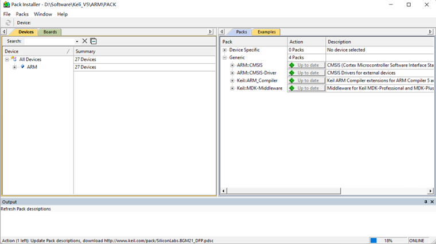The height and width of the screenshot is (244, 436).
Task: Select the ARM::CMSIS pack name
Action: pyautogui.click(x=250, y=65)
